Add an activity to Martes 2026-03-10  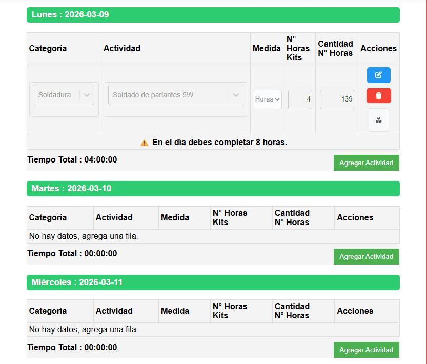point(366,256)
